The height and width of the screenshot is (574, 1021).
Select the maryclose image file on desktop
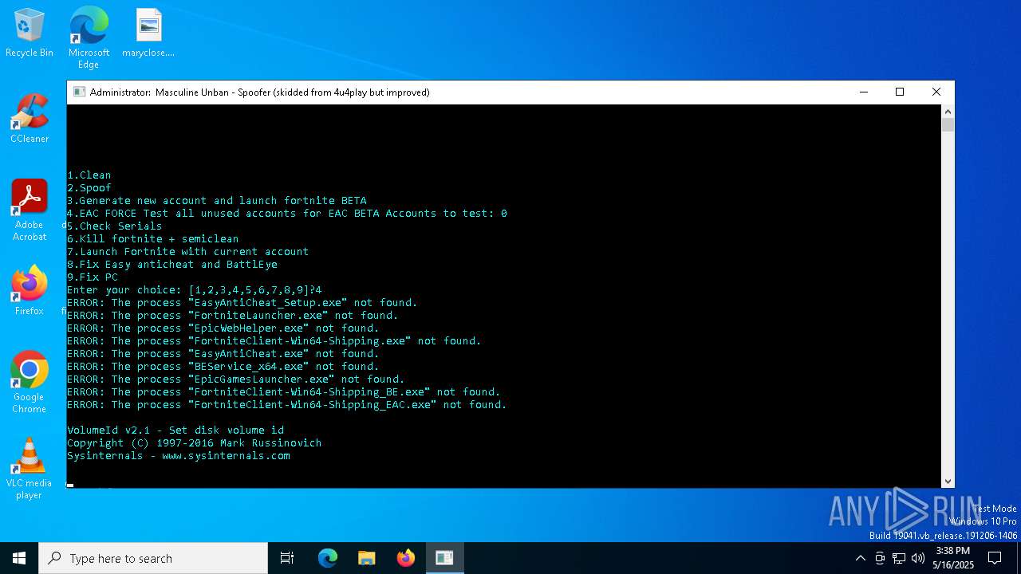click(148, 33)
